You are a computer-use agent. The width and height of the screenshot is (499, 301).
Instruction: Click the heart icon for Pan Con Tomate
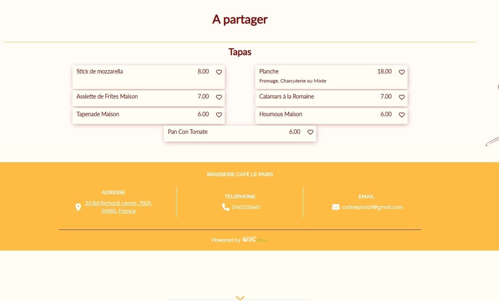(x=310, y=132)
